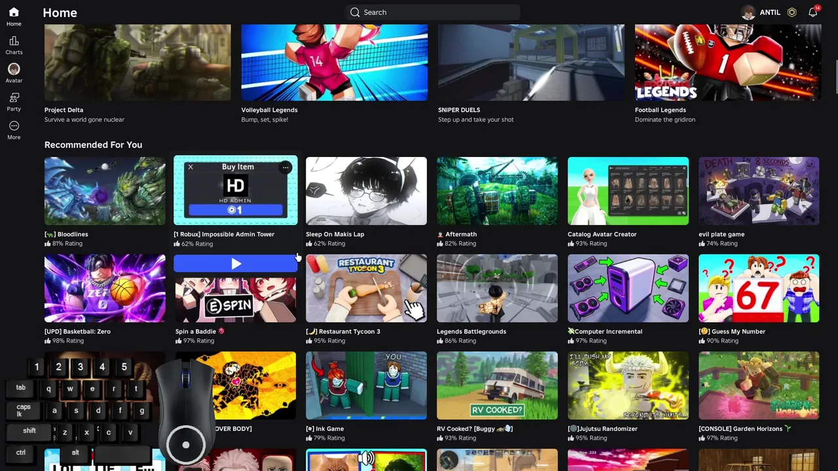The height and width of the screenshot is (471, 838).
Task: Open the evil plate game thumbnail
Action: pyautogui.click(x=759, y=191)
